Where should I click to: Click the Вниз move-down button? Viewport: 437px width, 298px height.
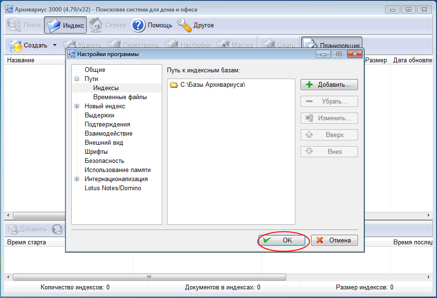329,151
